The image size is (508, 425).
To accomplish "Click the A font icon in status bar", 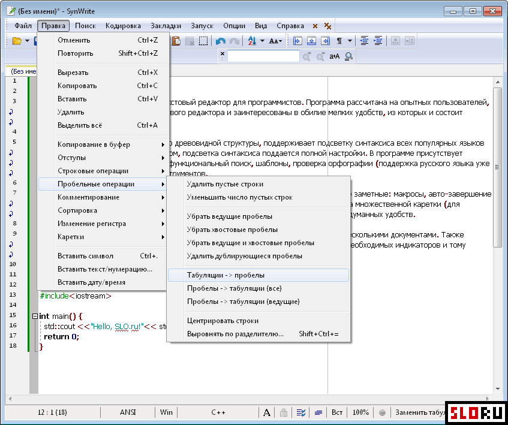I will [267, 412].
